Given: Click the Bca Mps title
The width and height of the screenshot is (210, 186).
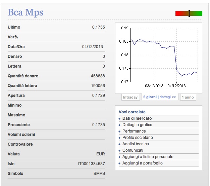Looking at the screenshot, I should tap(25, 13).
